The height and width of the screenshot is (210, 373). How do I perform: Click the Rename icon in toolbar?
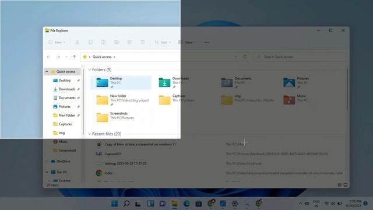tap(117, 43)
